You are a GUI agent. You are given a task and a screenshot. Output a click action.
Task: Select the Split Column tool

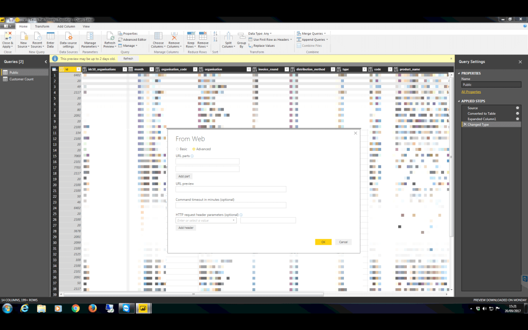[x=229, y=40]
